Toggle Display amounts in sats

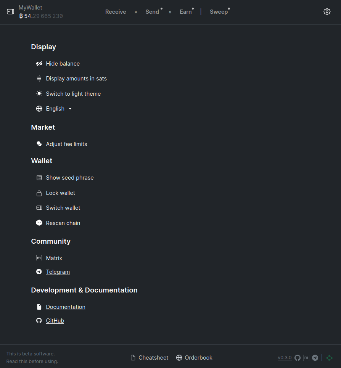[71, 79]
